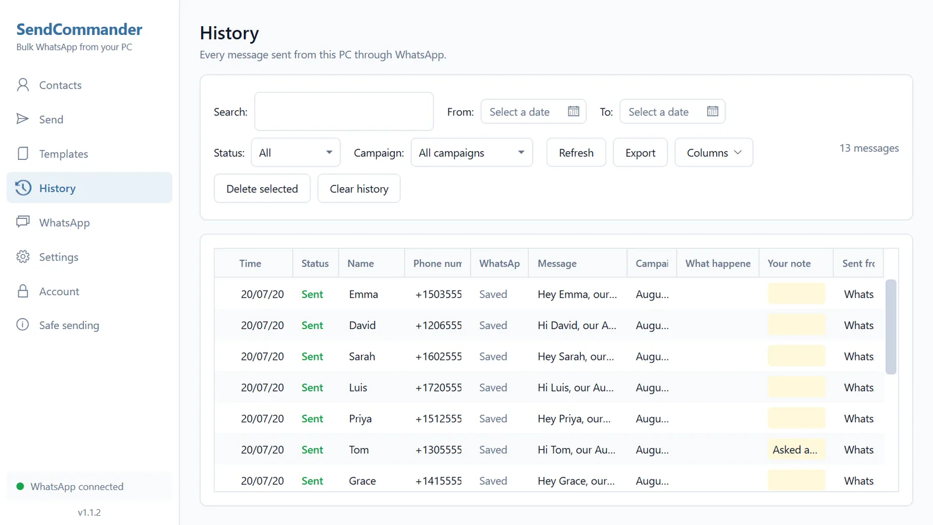The width and height of the screenshot is (933, 525).
Task: Click the empty note cell for David
Action: click(797, 325)
